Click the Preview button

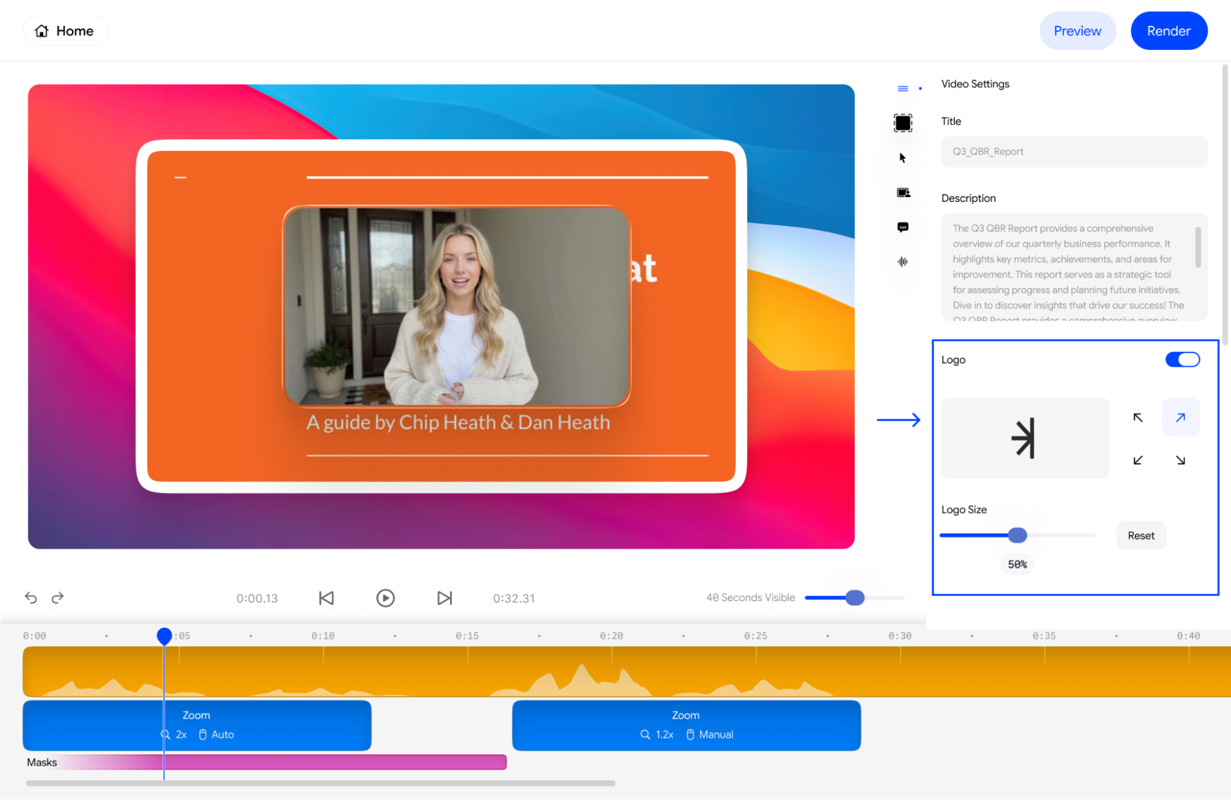pyautogui.click(x=1077, y=31)
